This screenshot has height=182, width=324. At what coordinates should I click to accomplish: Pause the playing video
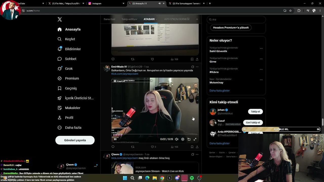(115, 139)
